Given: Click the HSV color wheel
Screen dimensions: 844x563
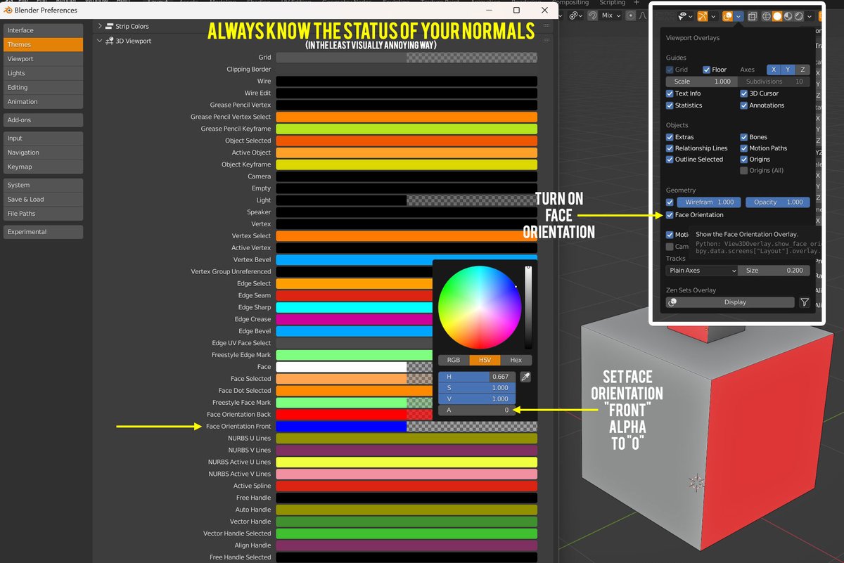Looking at the screenshot, I should 480,307.
